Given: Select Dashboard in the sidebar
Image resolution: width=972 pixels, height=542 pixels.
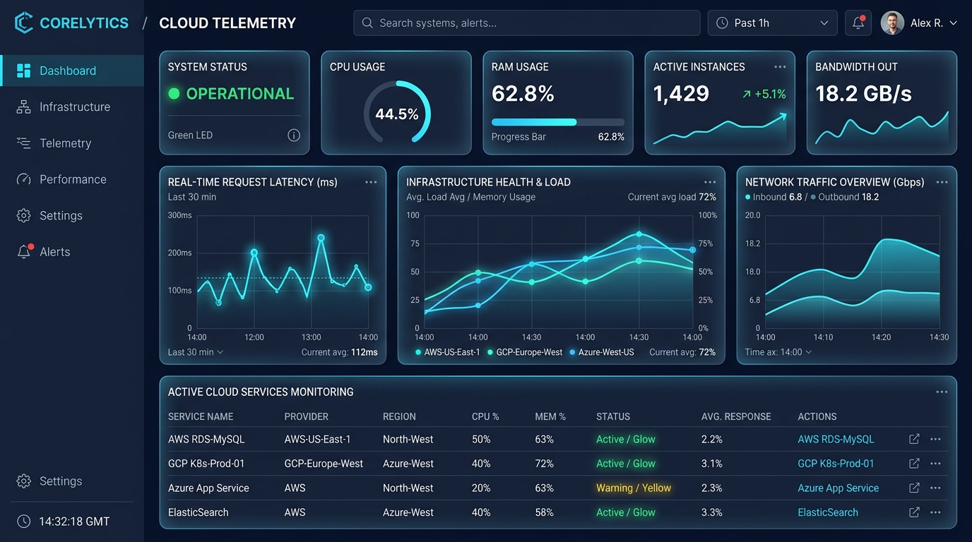Looking at the screenshot, I should (x=72, y=71).
